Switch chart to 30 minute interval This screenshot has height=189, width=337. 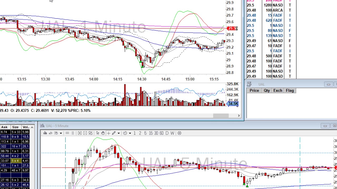(156, 133)
